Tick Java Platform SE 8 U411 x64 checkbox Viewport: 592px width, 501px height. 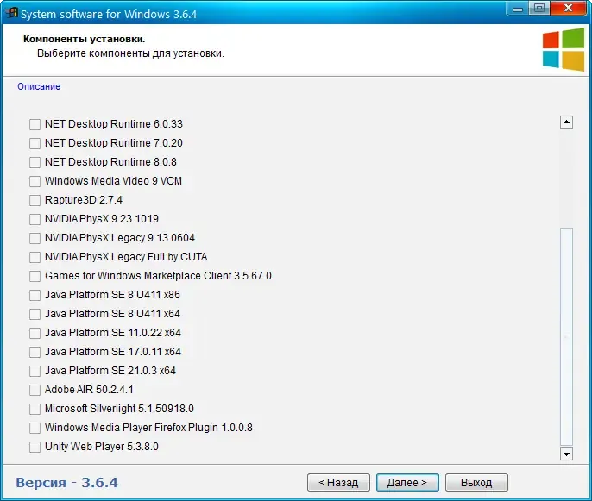(35, 314)
